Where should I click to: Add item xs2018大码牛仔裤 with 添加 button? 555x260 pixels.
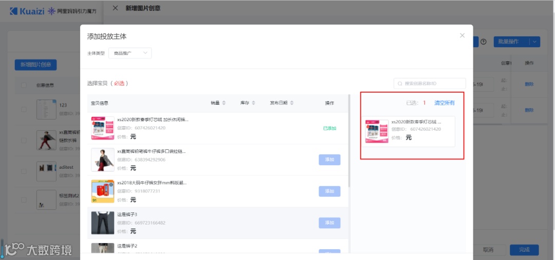329,191
